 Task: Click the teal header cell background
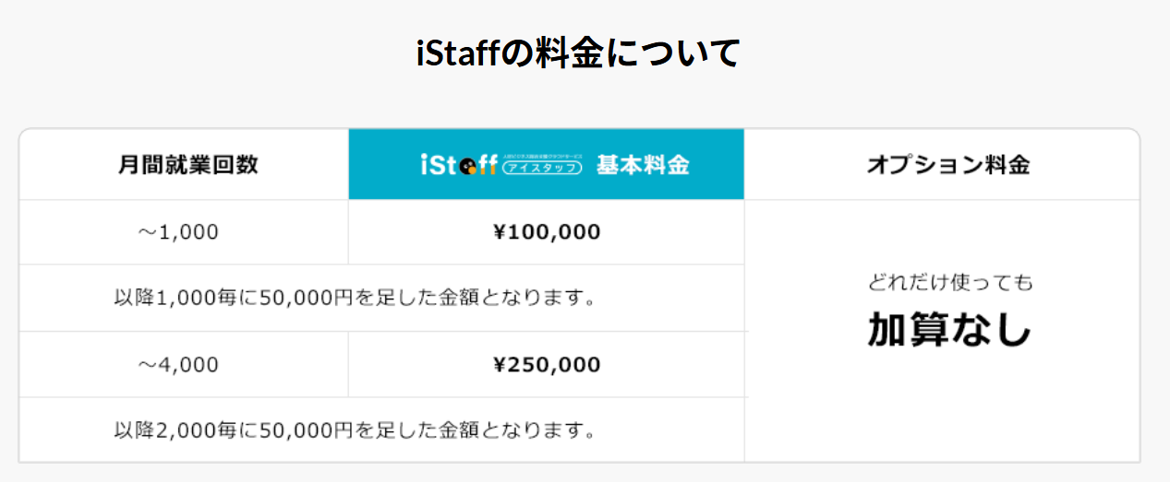(547, 165)
